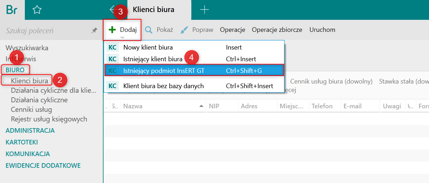Open favorites via the star icon
429x183 pixels.
point(37,10)
